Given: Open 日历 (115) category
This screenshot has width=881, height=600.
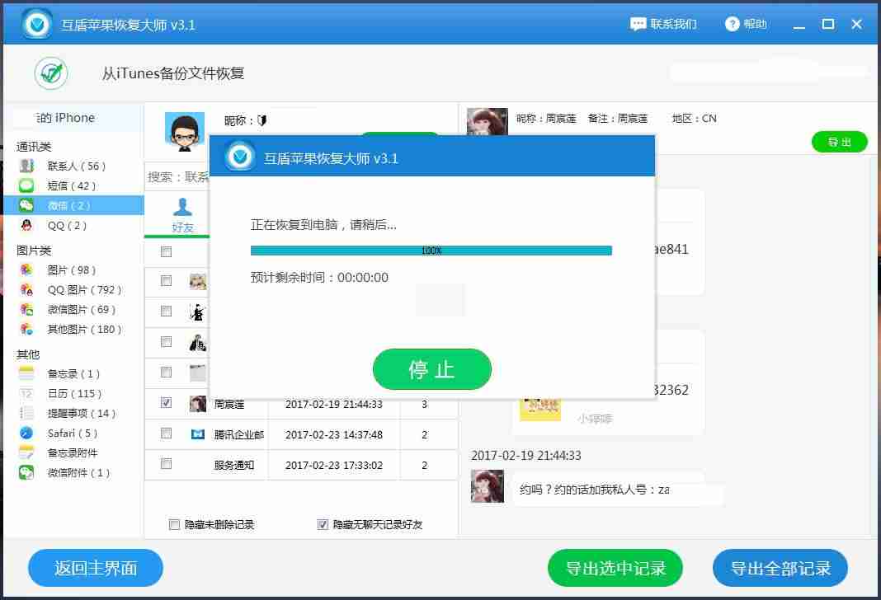Looking at the screenshot, I should (73, 393).
